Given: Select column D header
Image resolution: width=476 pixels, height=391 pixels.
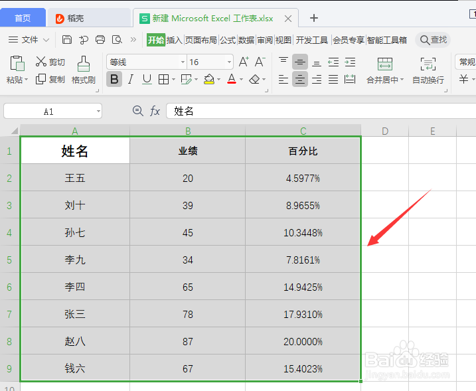Looking at the screenshot, I should coord(385,131).
